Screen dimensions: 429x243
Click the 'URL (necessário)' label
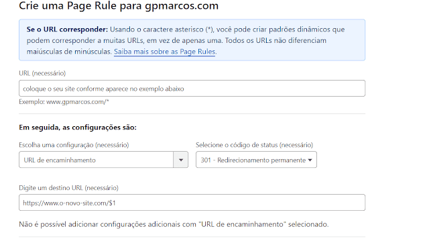point(42,73)
